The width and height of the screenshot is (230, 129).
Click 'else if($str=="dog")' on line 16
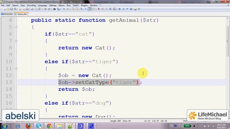tap(78, 103)
